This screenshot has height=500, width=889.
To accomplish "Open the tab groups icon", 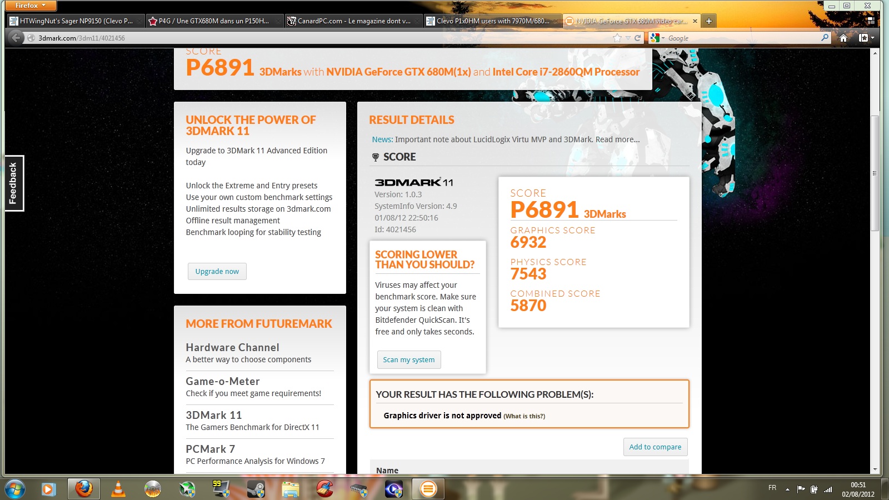I will (871, 21).
